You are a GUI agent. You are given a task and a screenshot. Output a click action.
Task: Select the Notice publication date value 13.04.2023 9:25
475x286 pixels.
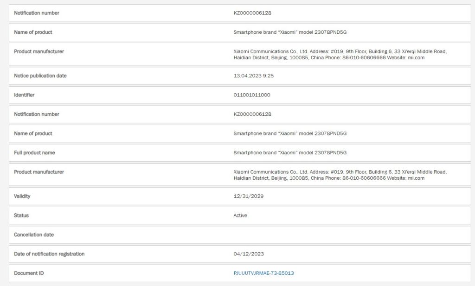(254, 76)
